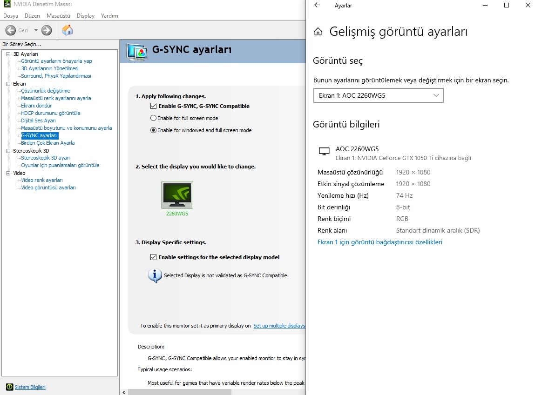Viewport: 535px width, 395px height.
Task: Open Ekran 1 için görüntü bağdaştırıcısı özellikleri
Action: (380, 242)
